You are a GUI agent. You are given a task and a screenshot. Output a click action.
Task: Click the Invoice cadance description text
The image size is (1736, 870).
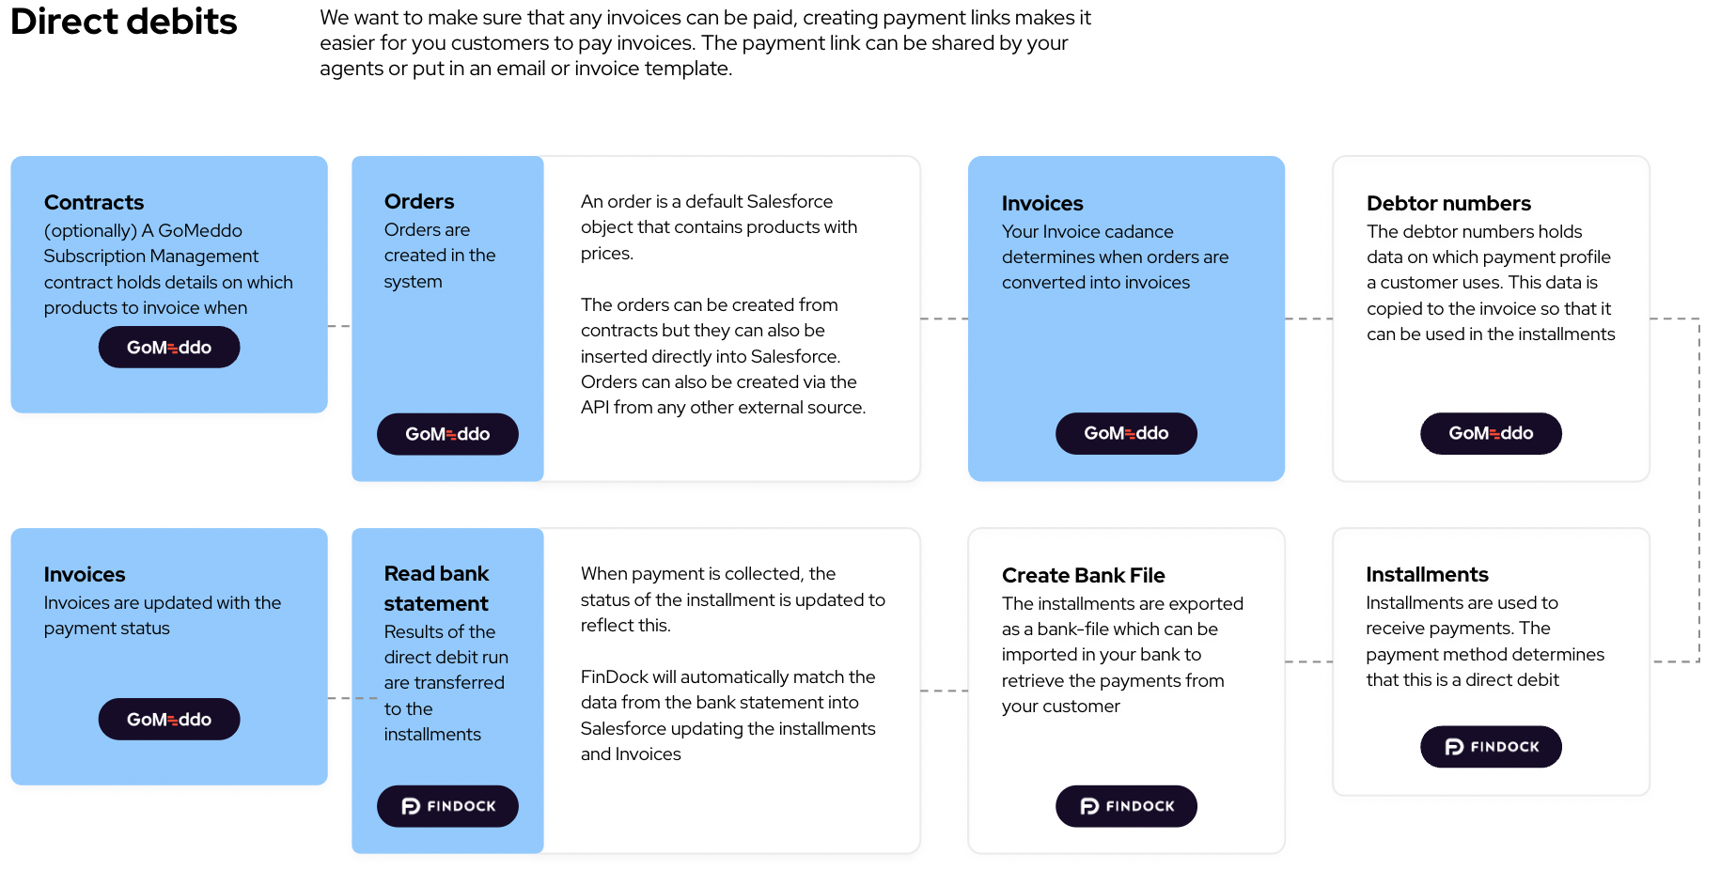coord(1115,257)
